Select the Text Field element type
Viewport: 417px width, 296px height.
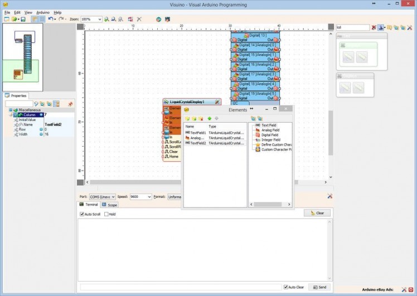tap(269, 125)
